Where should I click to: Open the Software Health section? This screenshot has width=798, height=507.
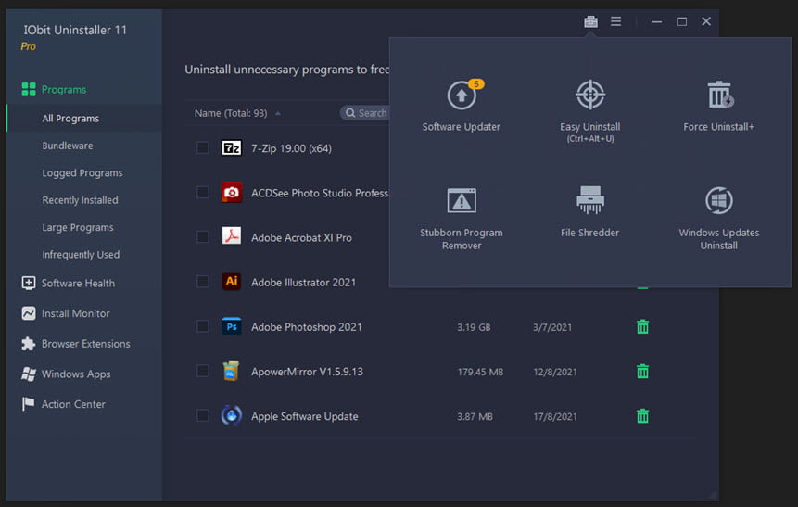click(78, 283)
